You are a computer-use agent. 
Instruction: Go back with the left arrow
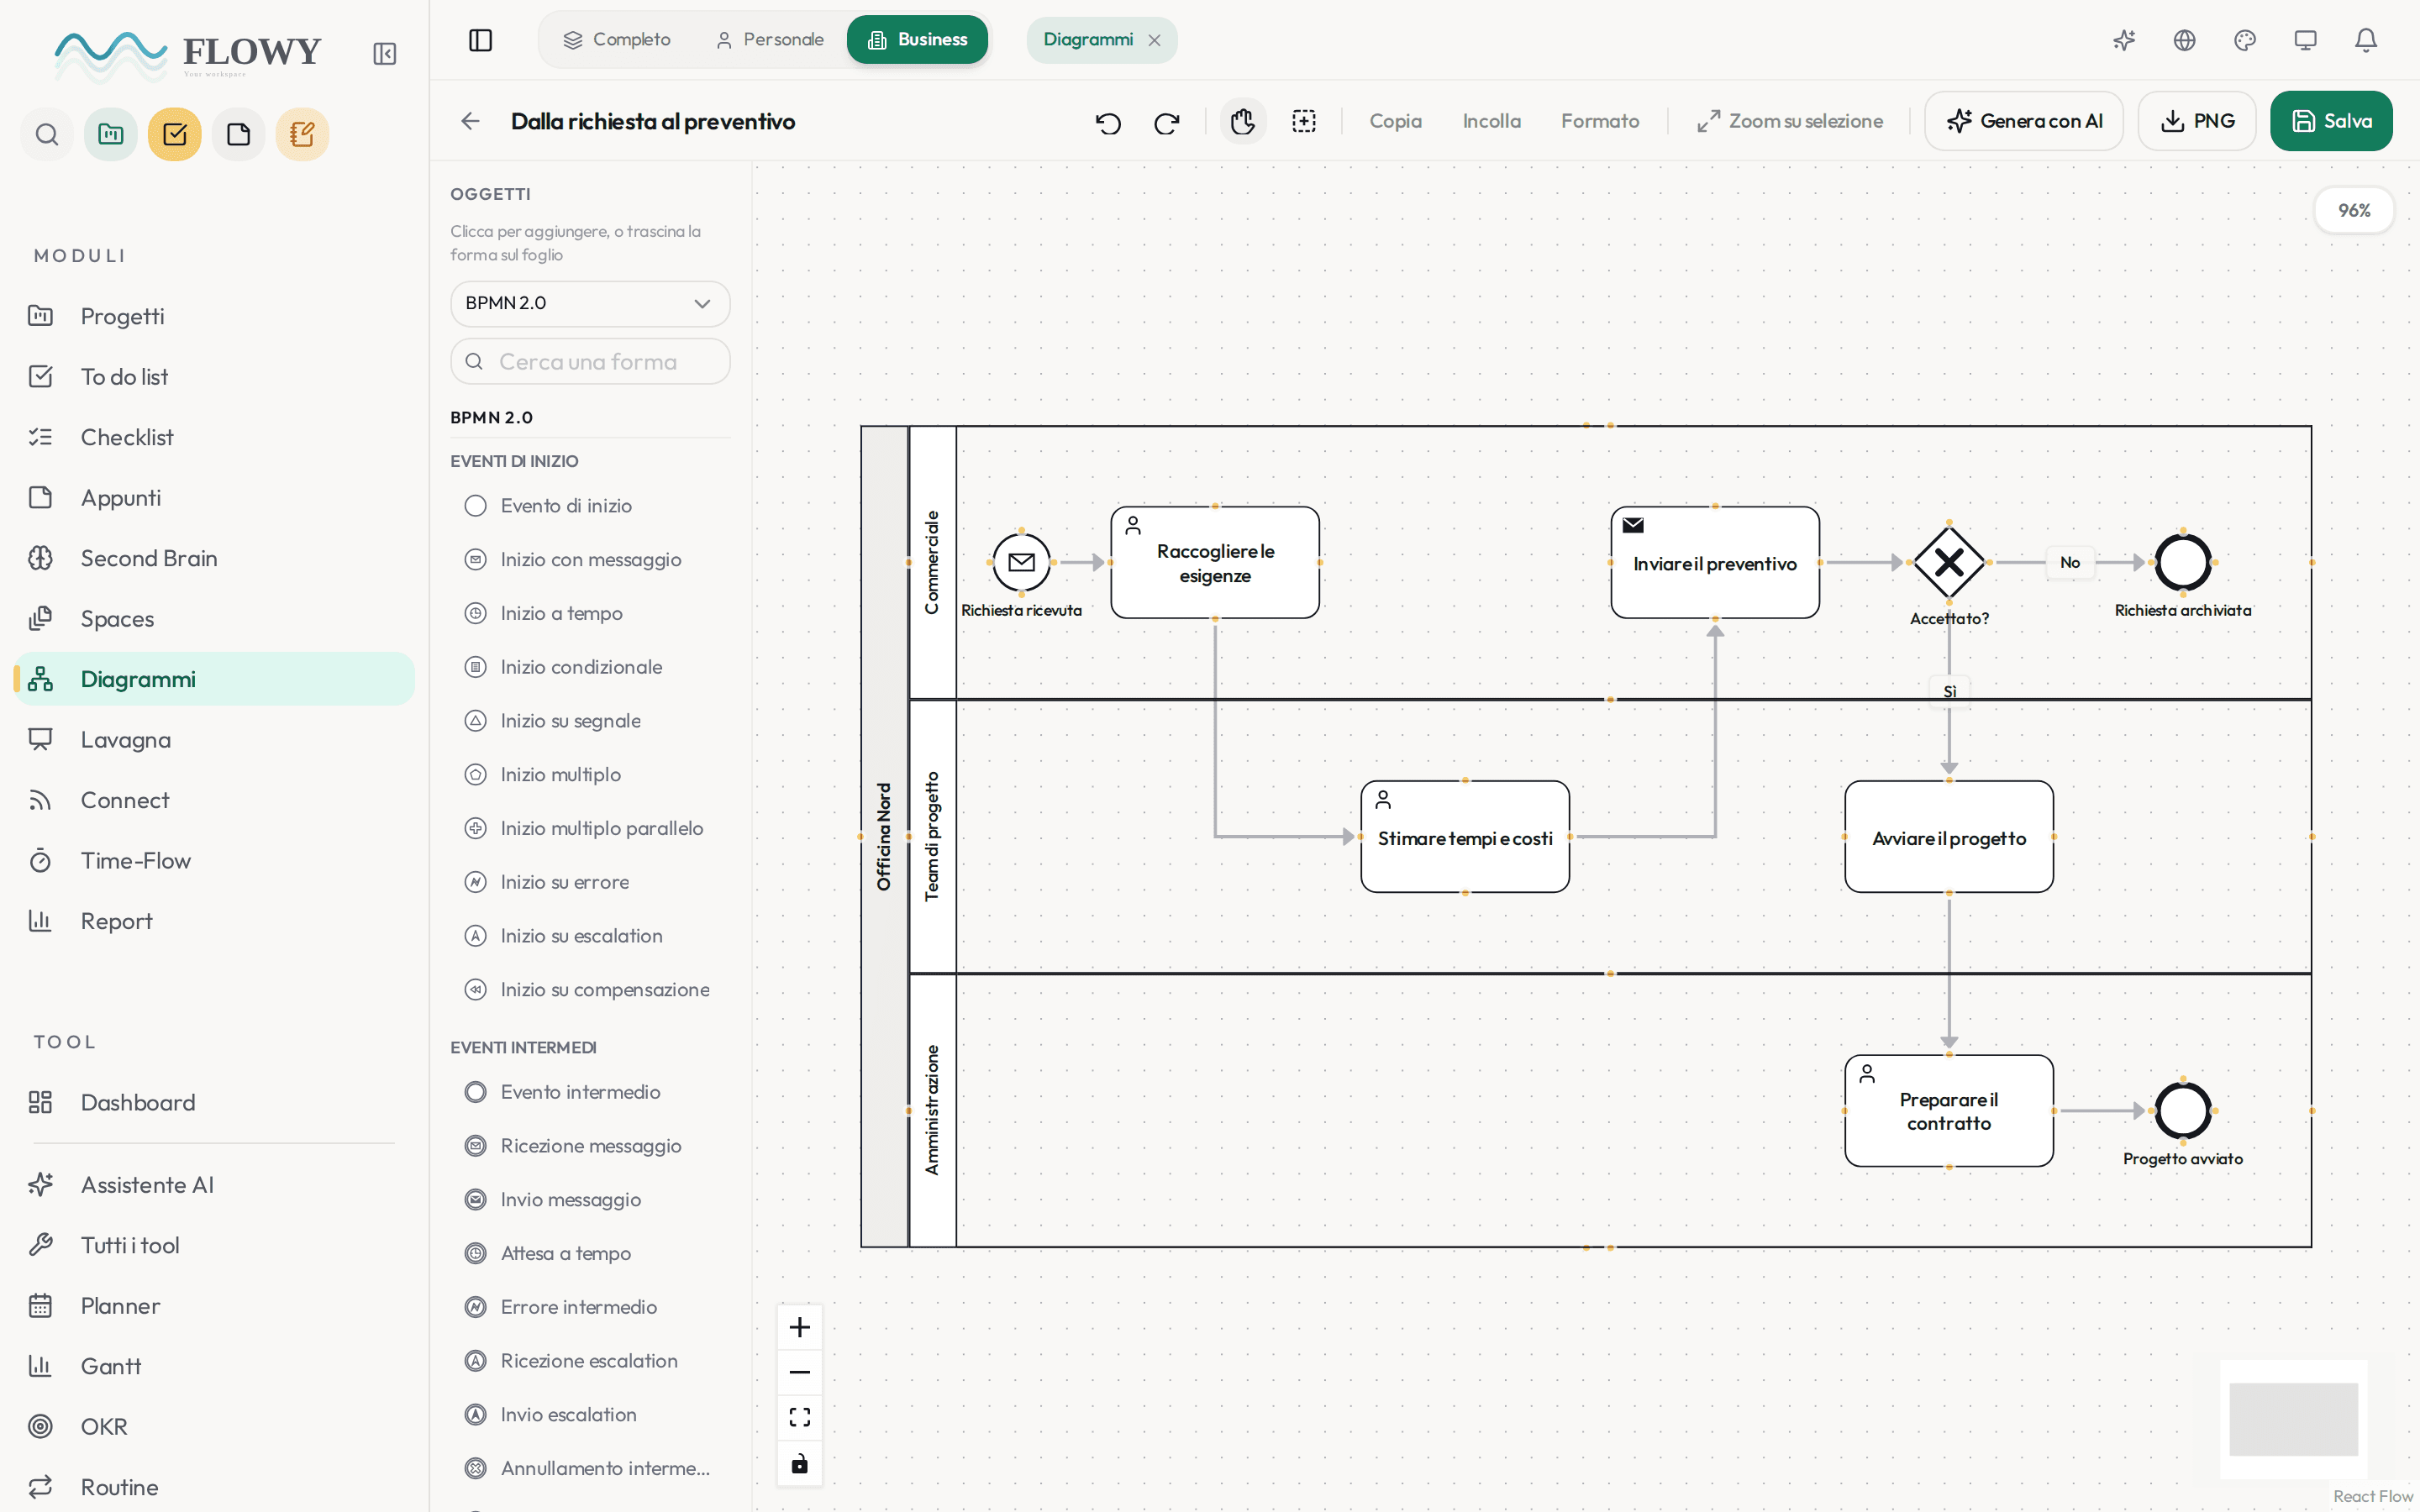[470, 121]
